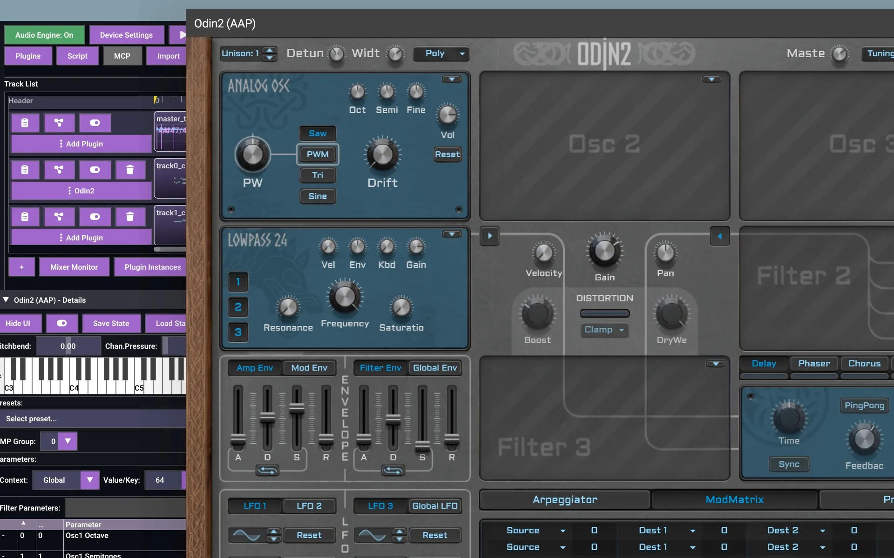Enable PingPong delay mode
The height and width of the screenshot is (558, 894).
point(864,405)
